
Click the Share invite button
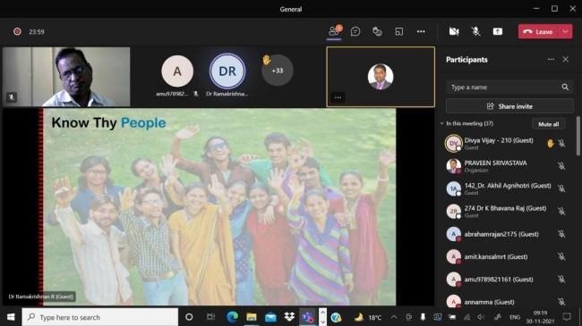pos(509,106)
